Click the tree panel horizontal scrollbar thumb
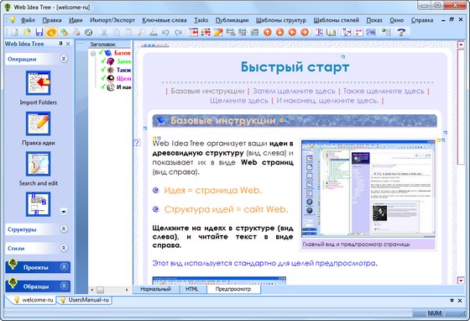 (x=100, y=290)
